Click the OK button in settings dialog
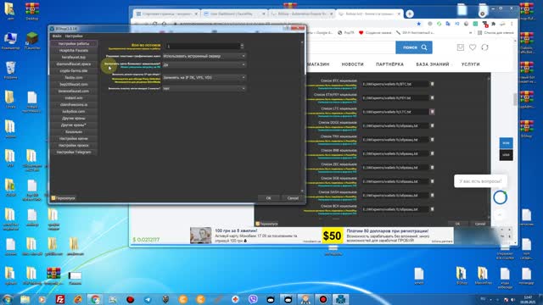 268,198
